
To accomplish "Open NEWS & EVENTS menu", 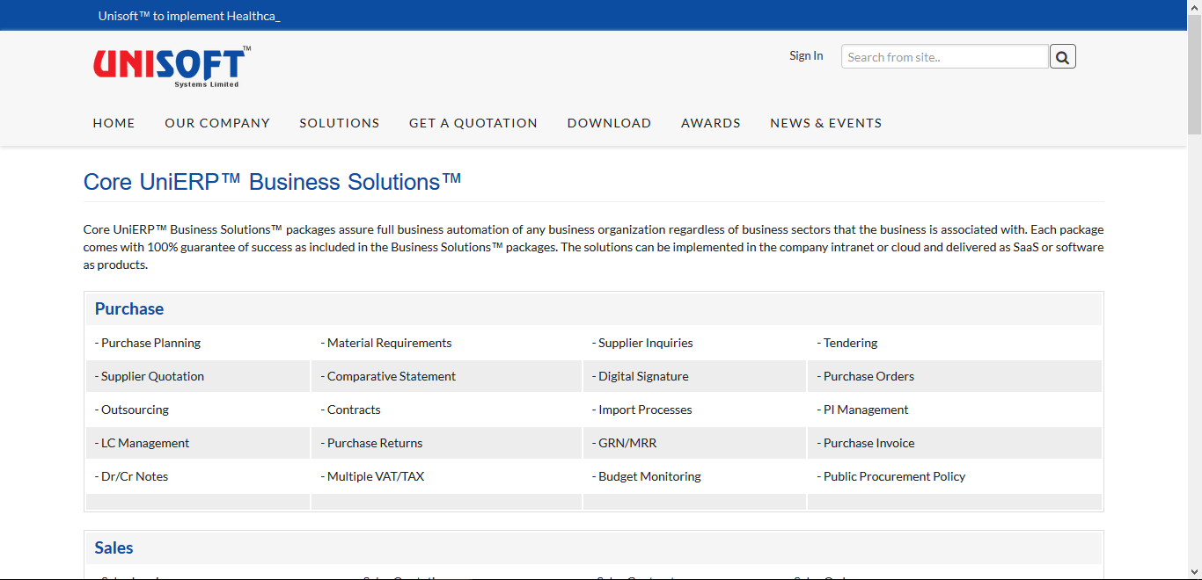I will 826,123.
